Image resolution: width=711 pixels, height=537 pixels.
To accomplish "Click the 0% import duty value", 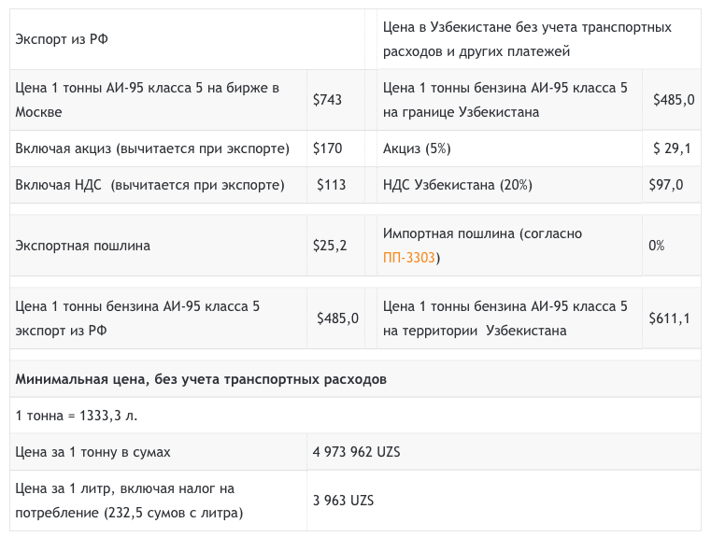I will (x=657, y=246).
